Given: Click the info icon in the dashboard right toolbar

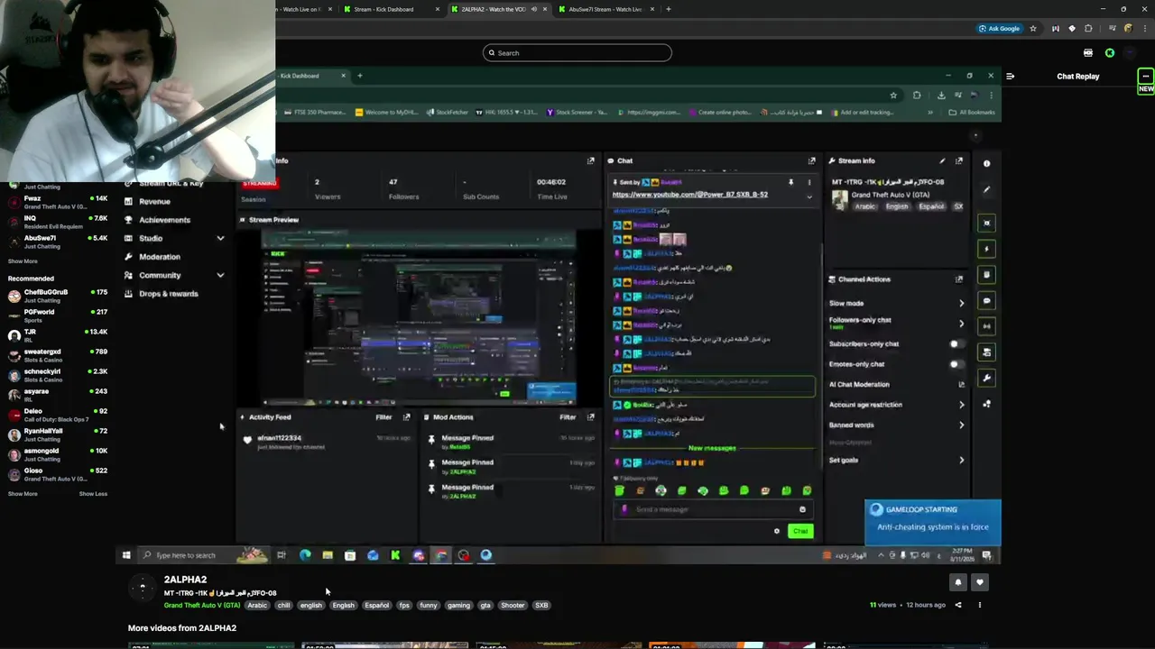Looking at the screenshot, I should (x=986, y=163).
